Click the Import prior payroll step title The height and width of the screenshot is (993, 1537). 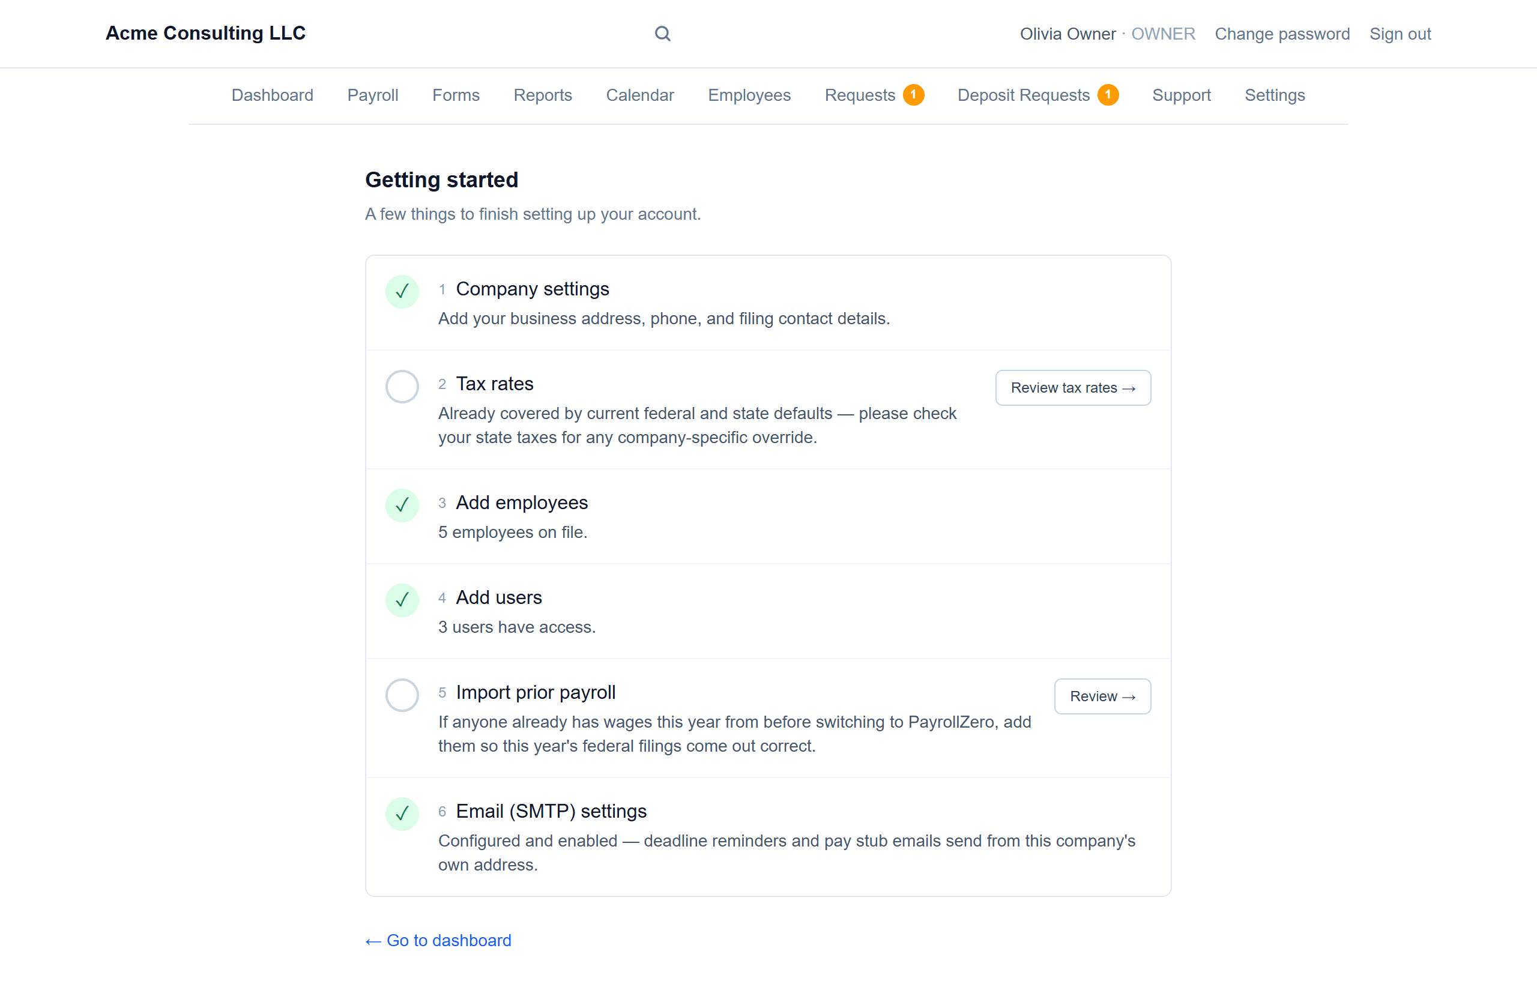(x=536, y=693)
